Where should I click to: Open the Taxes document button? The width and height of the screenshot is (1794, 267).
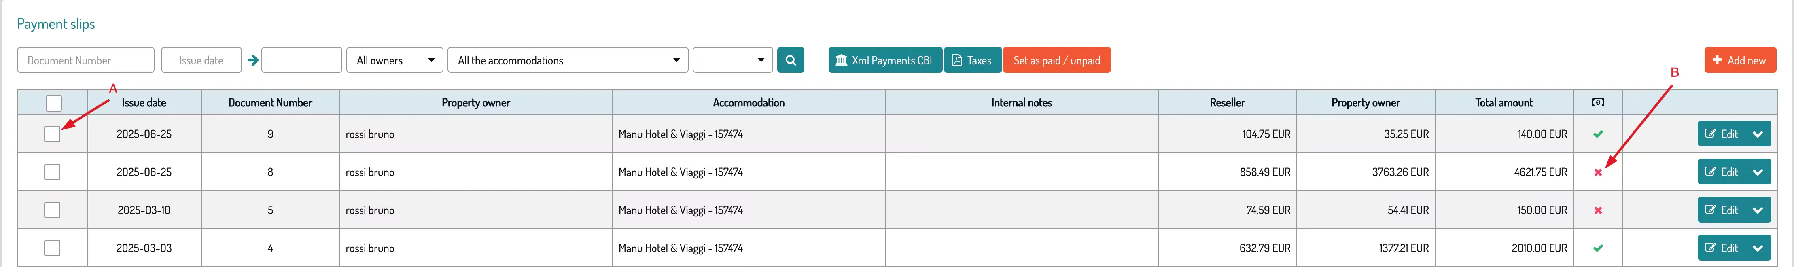[972, 60]
